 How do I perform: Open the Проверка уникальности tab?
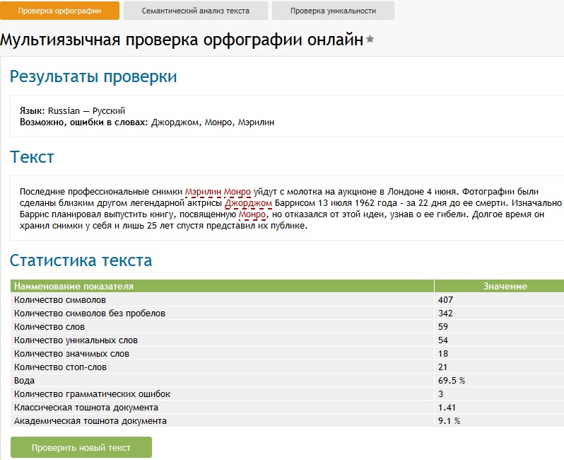pos(333,11)
